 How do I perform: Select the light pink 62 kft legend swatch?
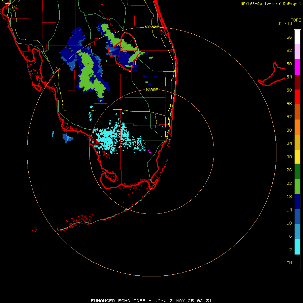click(297, 52)
